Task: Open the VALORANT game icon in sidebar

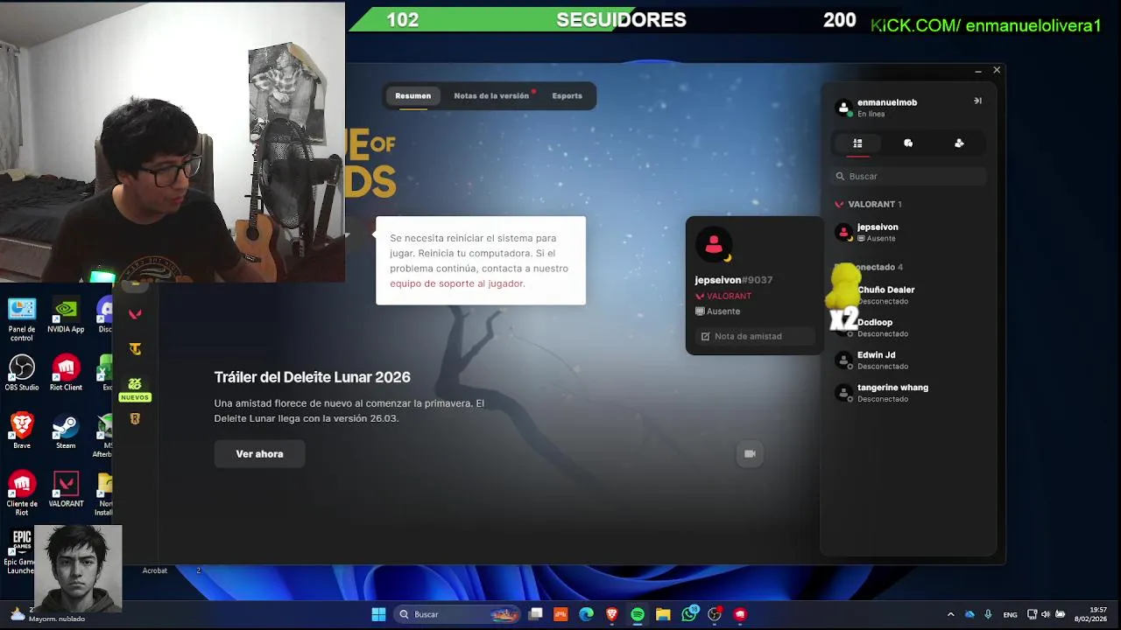Action: (135, 314)
